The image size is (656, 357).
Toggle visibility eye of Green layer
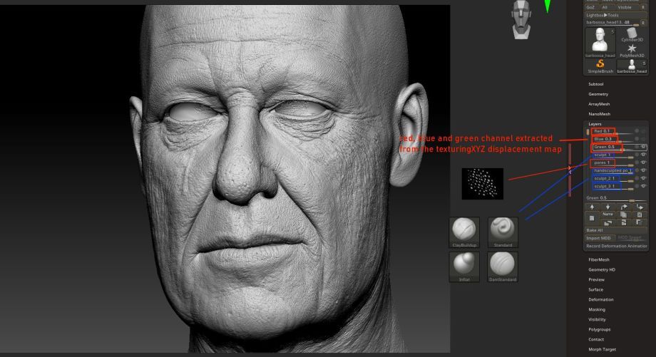tap(644, 148)
